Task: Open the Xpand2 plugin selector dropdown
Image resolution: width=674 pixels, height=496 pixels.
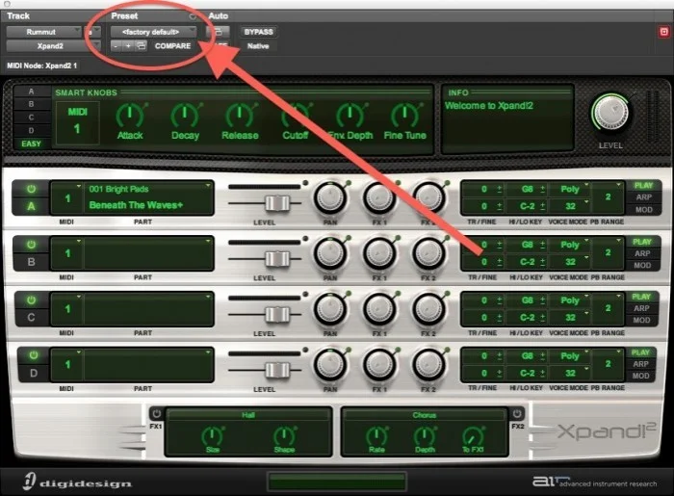Action: [x=53, y=46]
